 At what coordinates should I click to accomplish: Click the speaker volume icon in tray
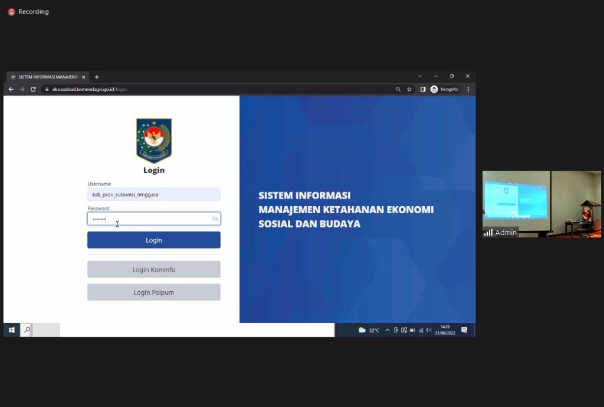click(429, 330)
